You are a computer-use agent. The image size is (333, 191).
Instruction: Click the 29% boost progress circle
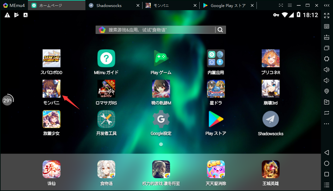coord(7,100)
